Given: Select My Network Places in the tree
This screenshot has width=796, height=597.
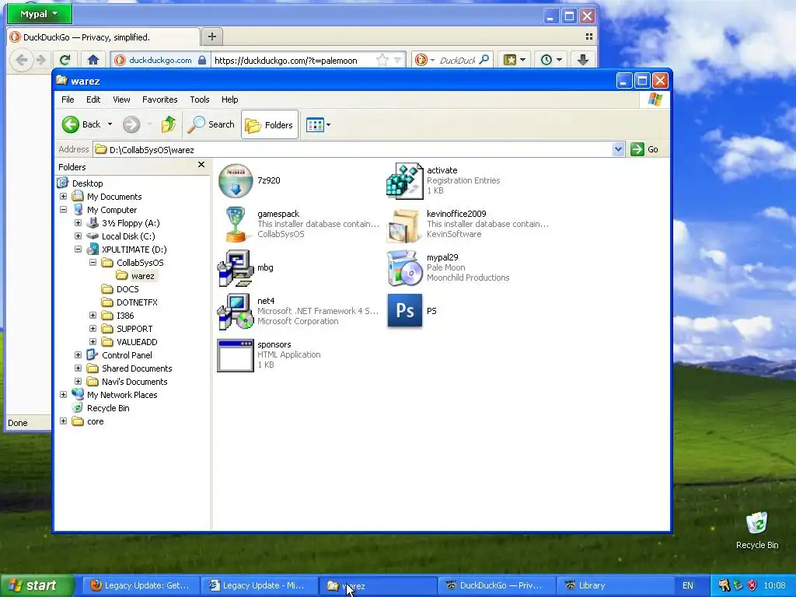Looking at the screenshot, I should [122, 394].
